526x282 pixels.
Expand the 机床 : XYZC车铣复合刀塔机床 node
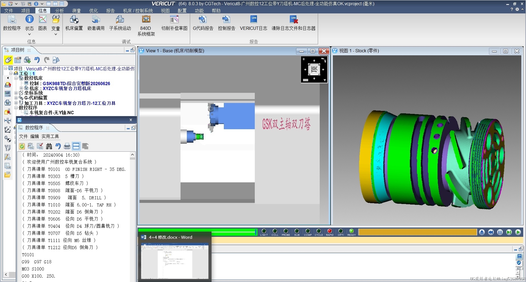21,88
